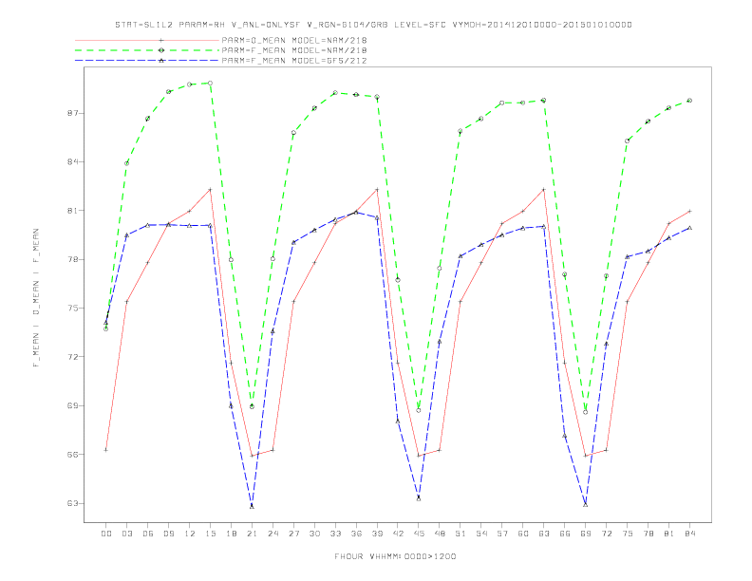Screen dimensions: 752x581
Task: Click y-axis tick label 72
Action: (72, 357)
